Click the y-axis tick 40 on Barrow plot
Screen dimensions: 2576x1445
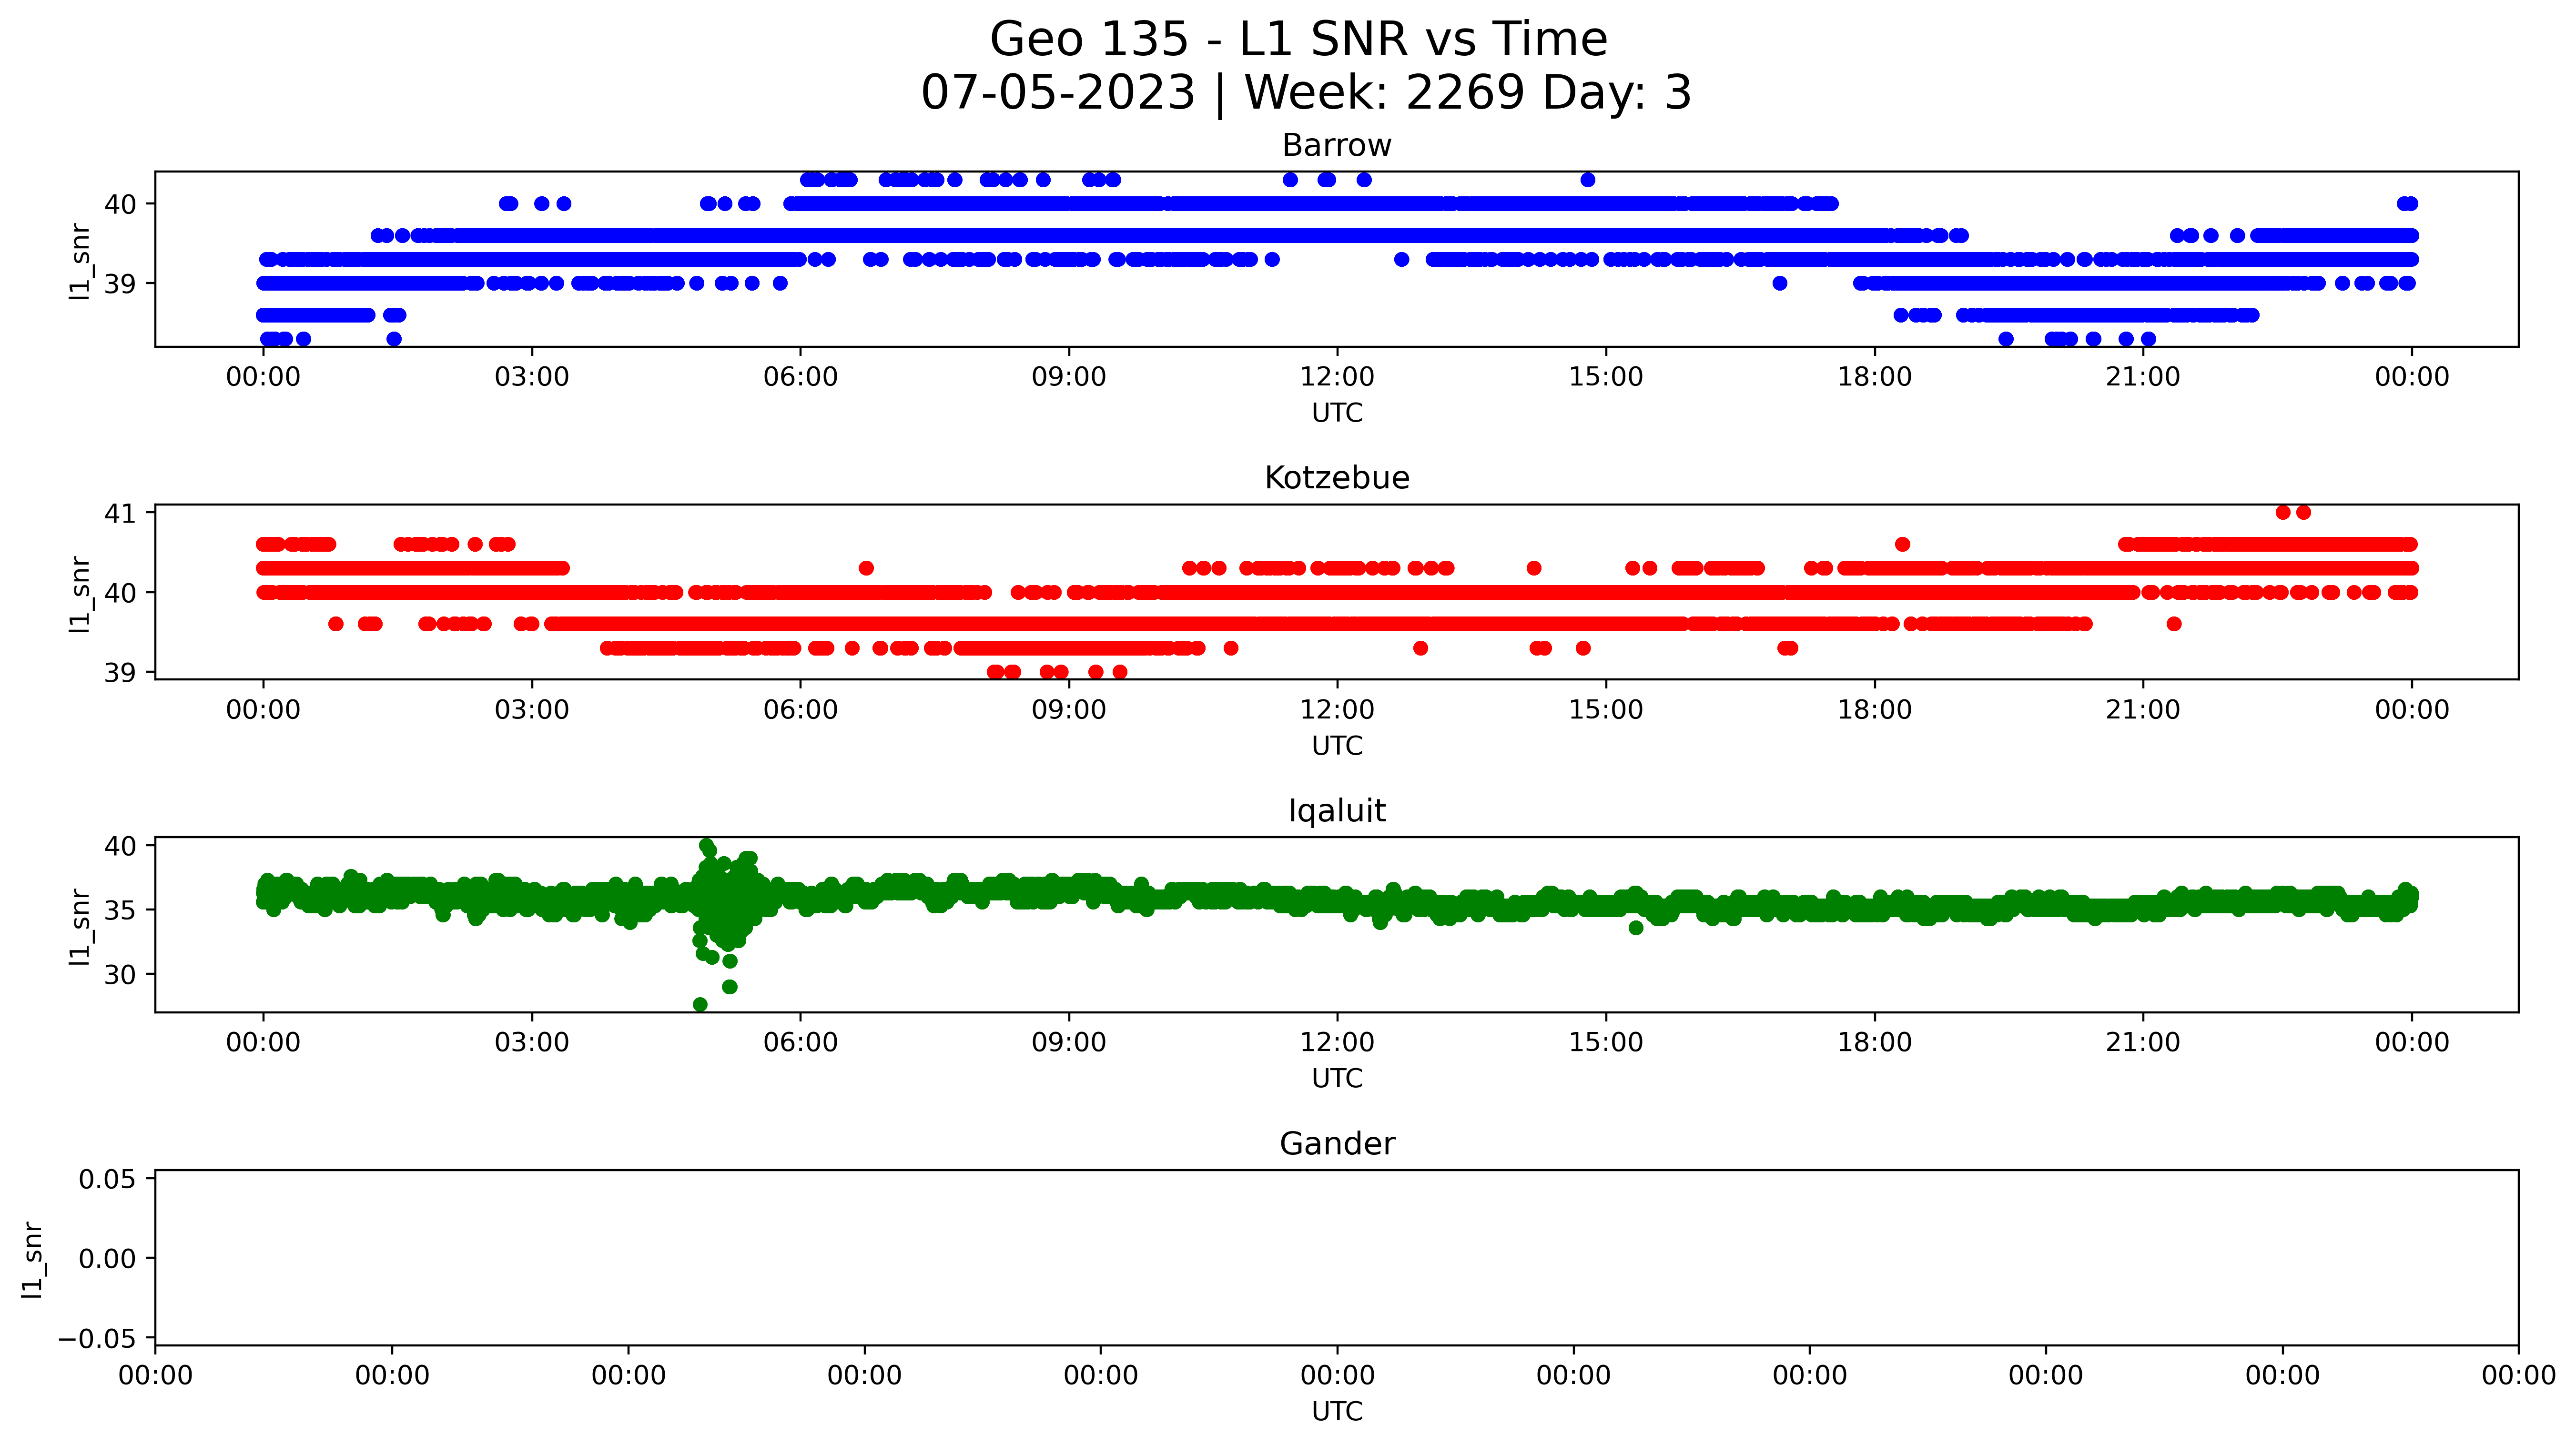(120, 205)
